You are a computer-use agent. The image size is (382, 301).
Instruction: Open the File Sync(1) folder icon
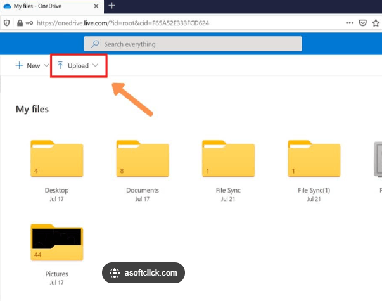pos(314,158)
